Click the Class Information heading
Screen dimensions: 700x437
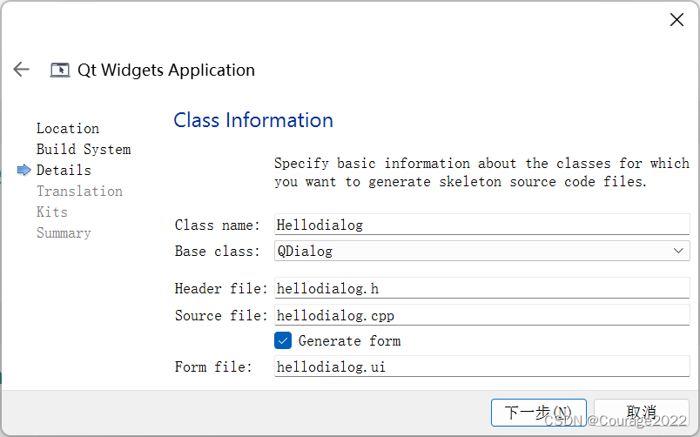click(x=253, y=120)
